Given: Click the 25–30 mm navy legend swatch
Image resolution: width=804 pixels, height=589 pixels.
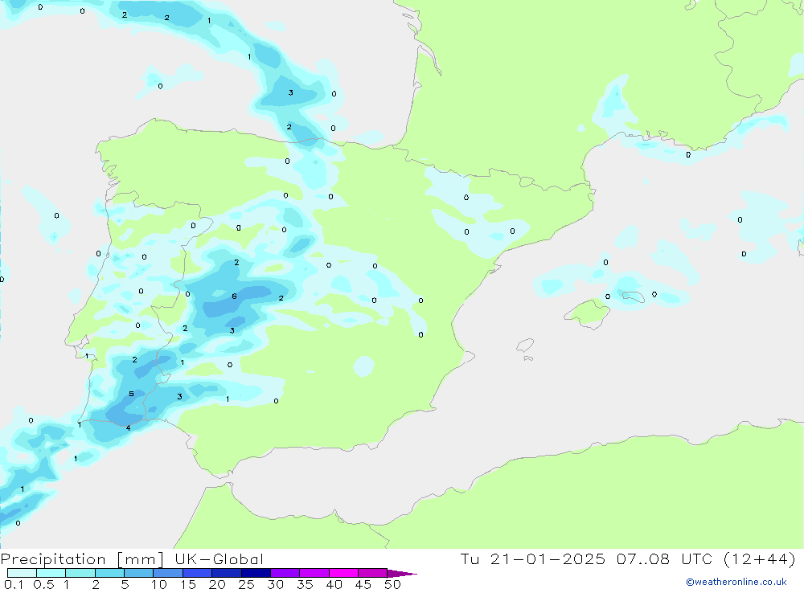Looking at the screenshot, I should click(x=256, y=573).
